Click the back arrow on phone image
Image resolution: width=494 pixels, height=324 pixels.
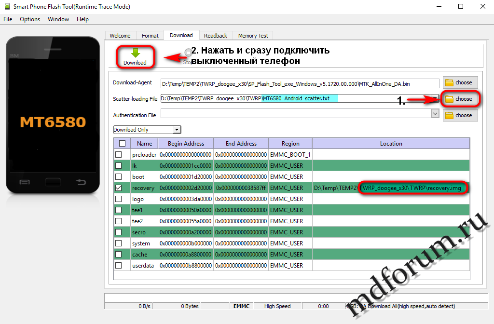tap(81, 182)
